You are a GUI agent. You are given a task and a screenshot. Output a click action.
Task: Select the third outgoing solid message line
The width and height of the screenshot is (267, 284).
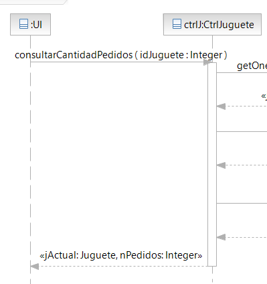point(242,203)
